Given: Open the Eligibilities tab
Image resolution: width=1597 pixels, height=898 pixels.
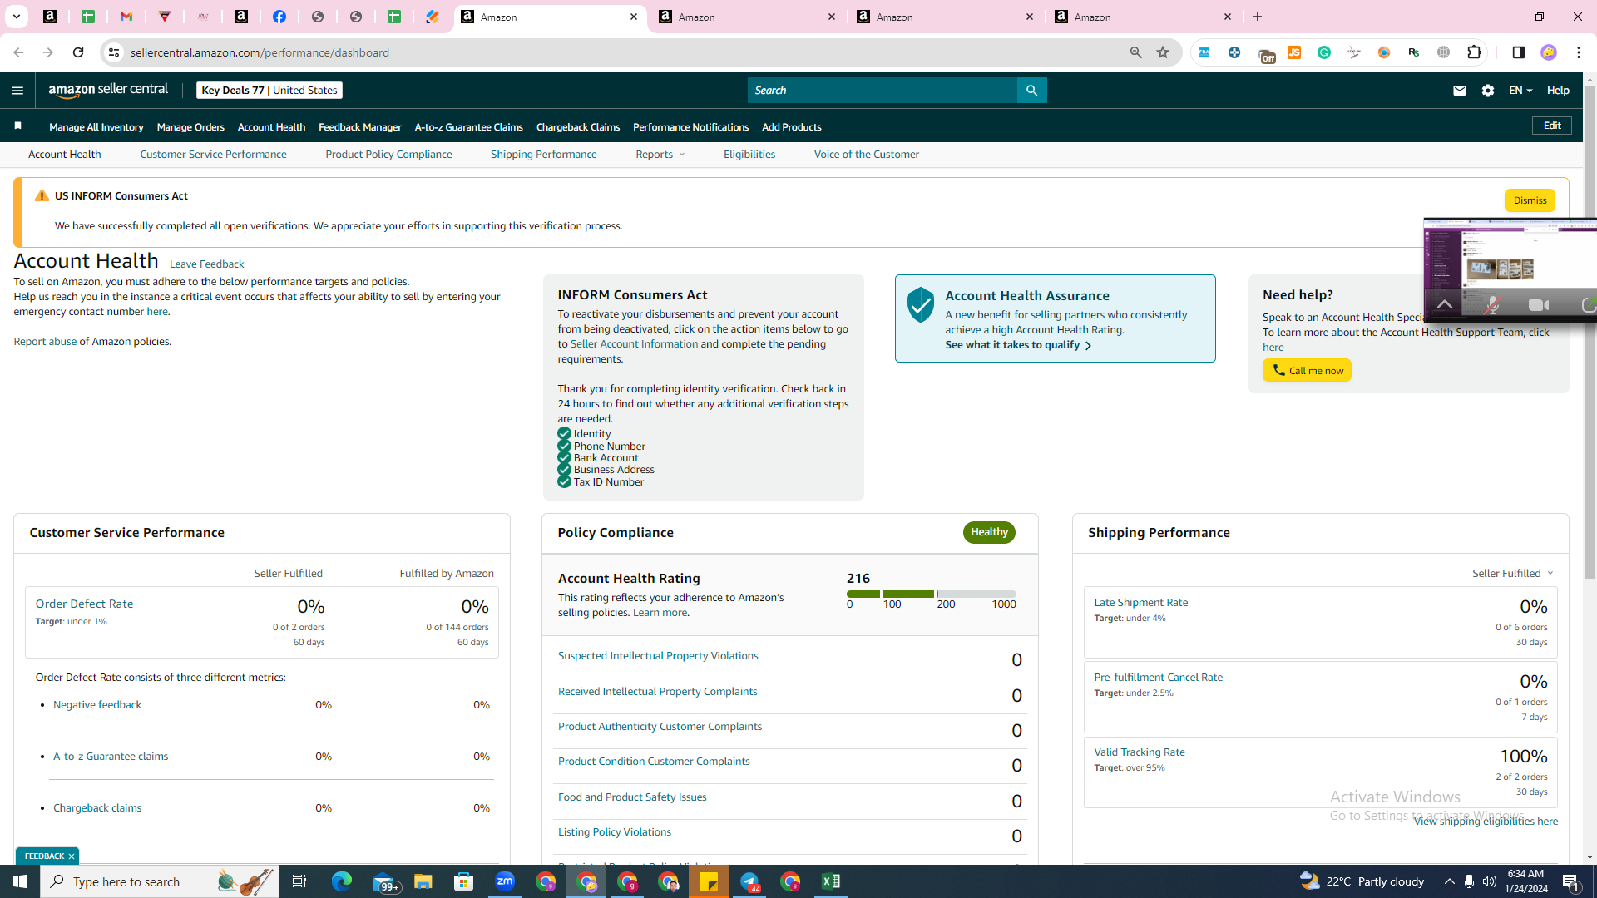Looking at the screenshot, I should (x=749, y=155).
